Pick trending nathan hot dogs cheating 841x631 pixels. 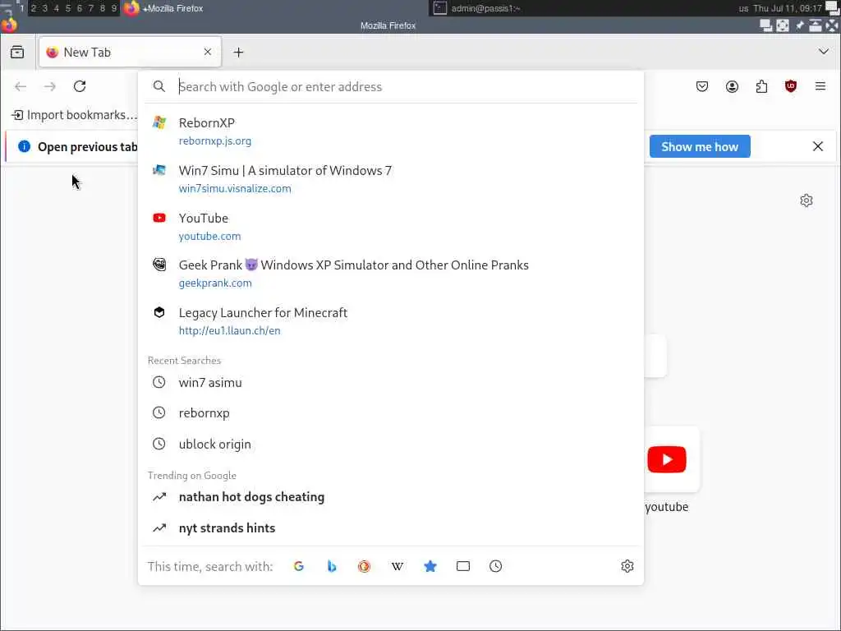point(390,497)
